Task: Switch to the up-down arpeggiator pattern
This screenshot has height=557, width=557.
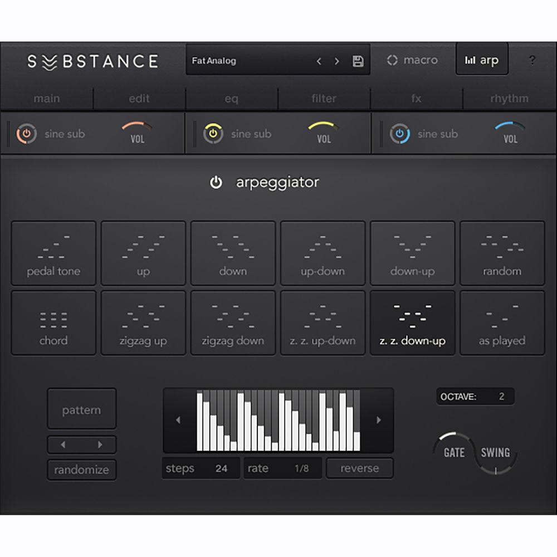Action: pos(323,253)
